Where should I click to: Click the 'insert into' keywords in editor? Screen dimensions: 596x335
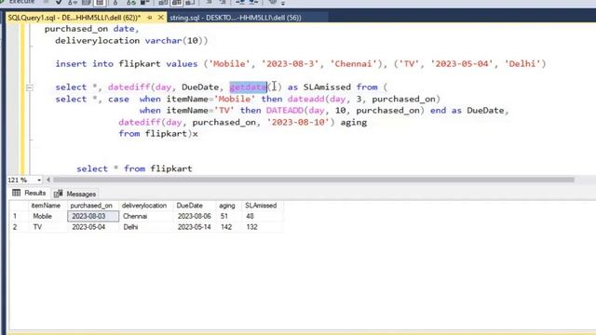pos(85,64)
